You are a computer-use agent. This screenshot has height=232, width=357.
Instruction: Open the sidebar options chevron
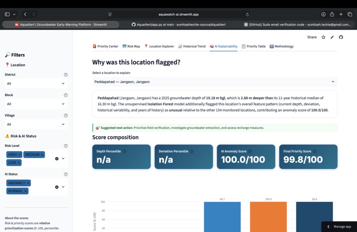coord(14,14)
